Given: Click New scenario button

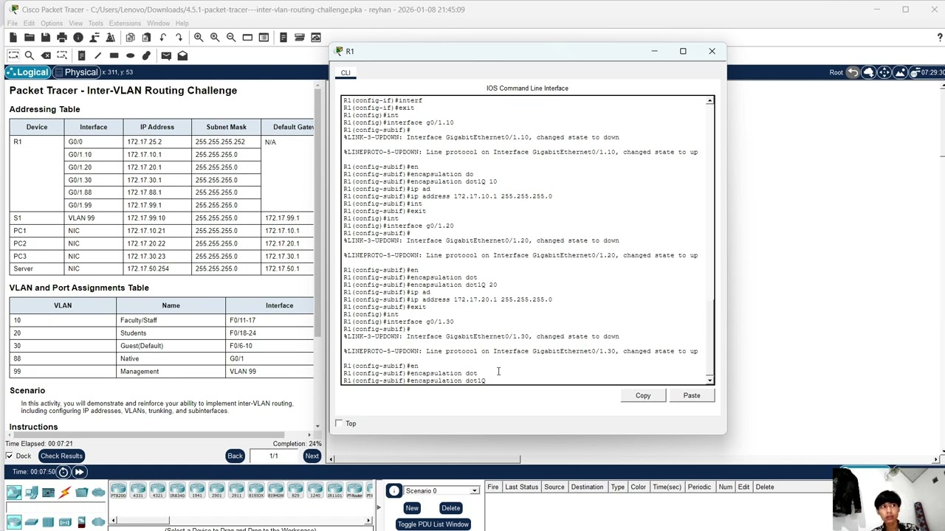Looking at the screenshot, I should [x=412, y=507].
